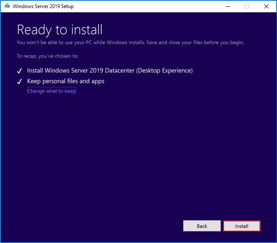This screenshot has width=277, height=243.
Task: Click the 'Ready to install' heading
Action: pos(59,30)
